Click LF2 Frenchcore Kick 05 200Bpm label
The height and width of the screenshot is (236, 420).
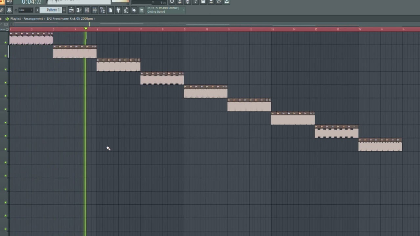pos(70,19)
